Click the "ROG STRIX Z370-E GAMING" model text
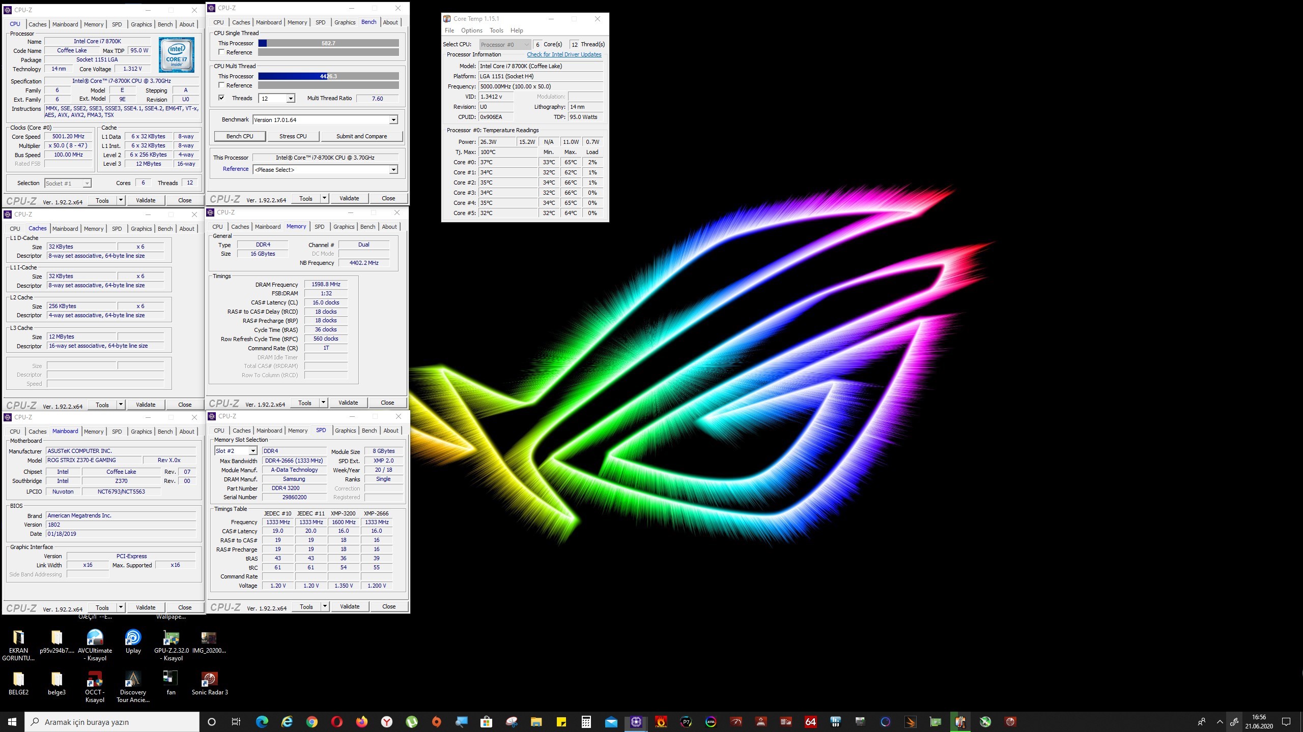The image size is (1303, 732). point(81,460)
